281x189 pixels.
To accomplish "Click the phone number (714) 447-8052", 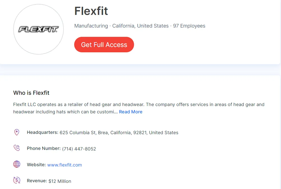I will coord(79,149).
